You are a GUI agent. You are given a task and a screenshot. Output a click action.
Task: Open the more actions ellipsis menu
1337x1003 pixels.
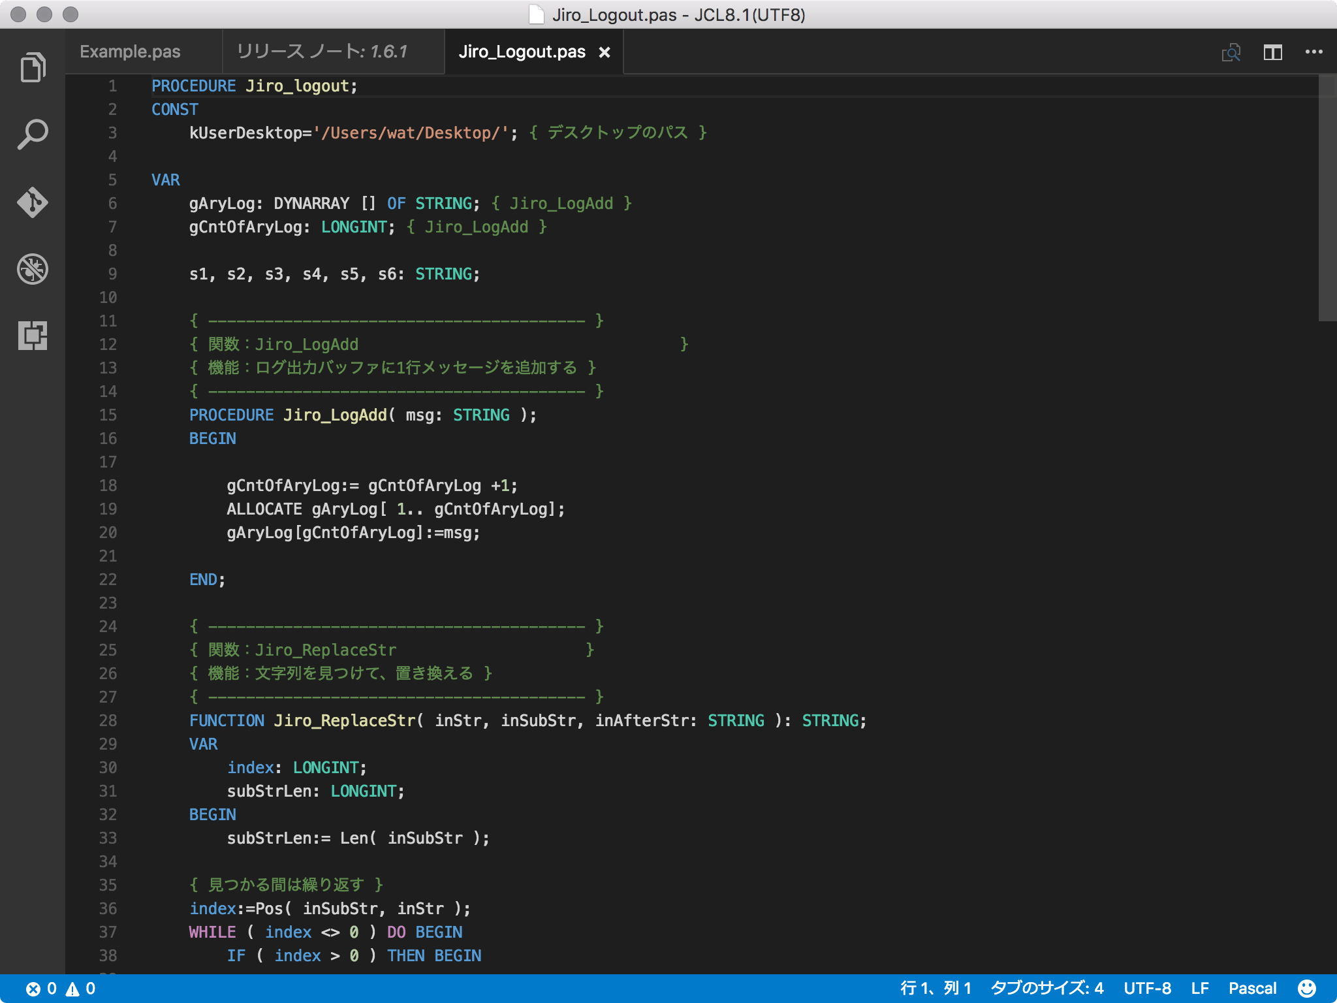pos(1313,52)
